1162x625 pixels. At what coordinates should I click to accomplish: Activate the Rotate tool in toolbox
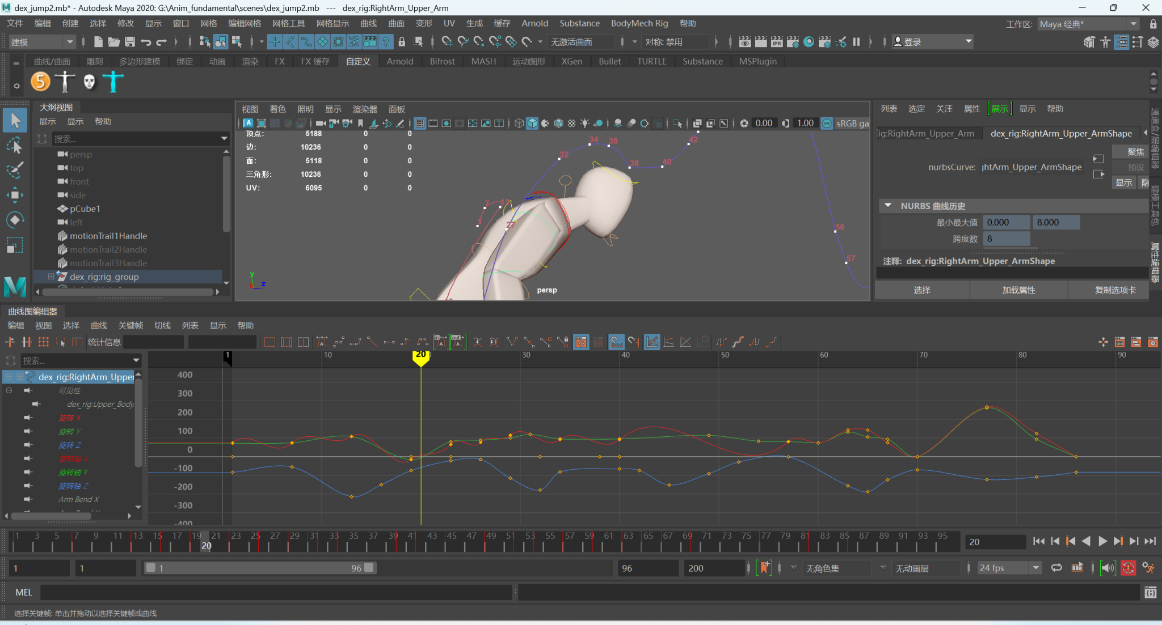click(15, 220)
